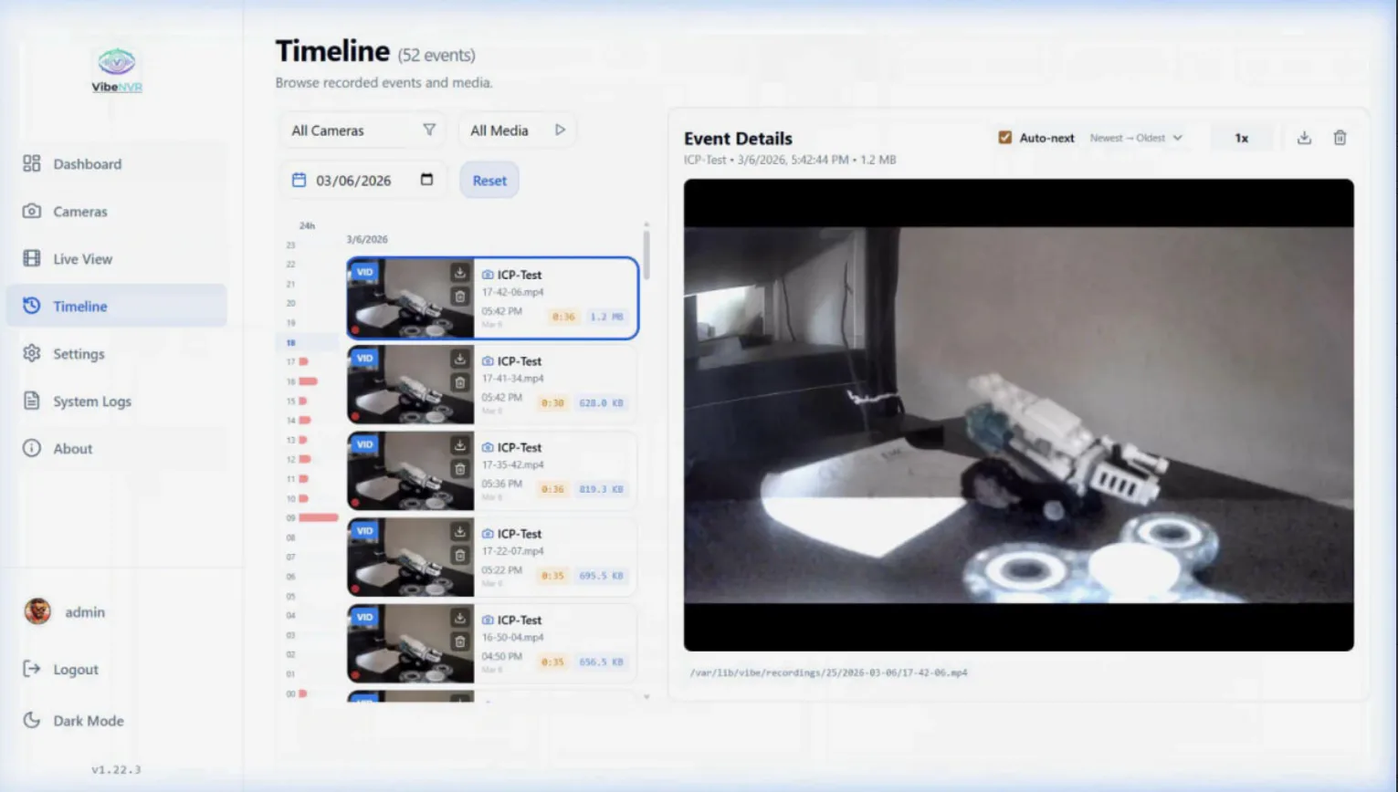
Task: Delete the 17-35-42.mp4 recording
Action: (x=460, y=469)
